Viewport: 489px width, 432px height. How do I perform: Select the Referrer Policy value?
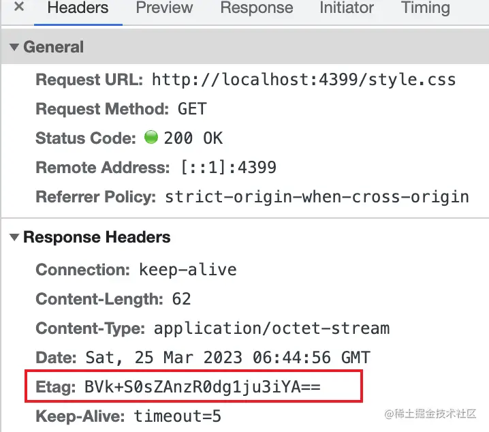pyautogui.click(x=317, y=198)
